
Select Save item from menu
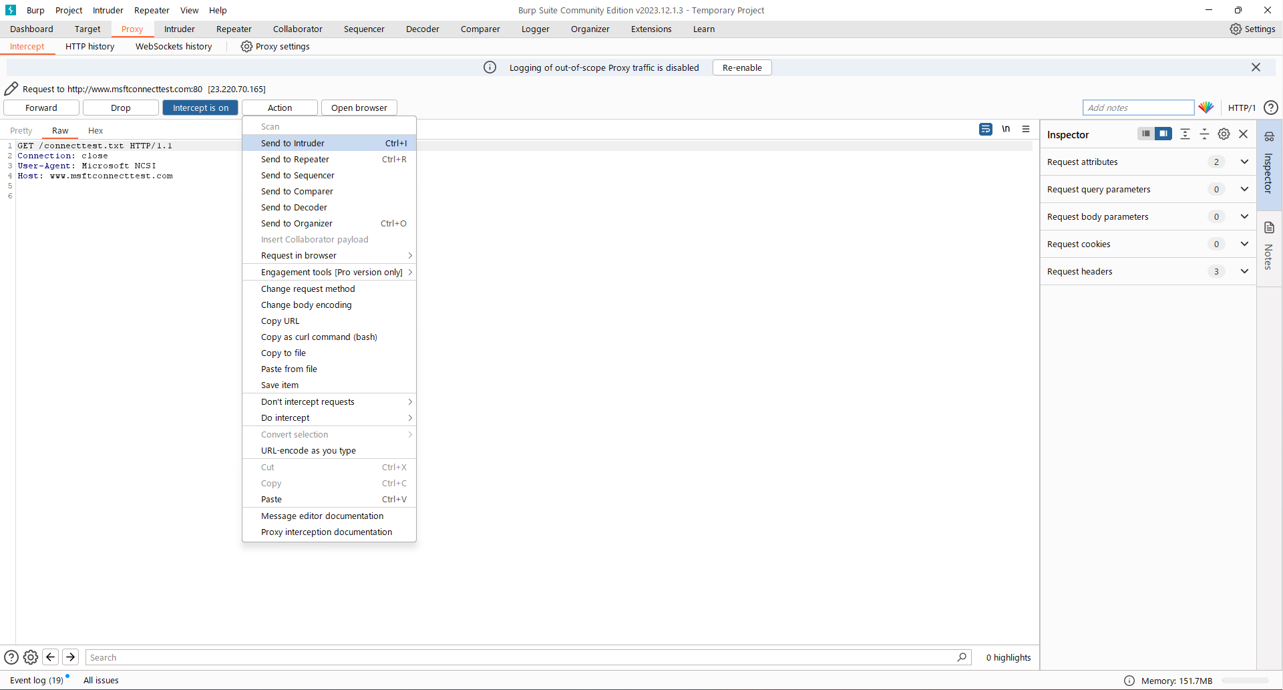[x=329, y=385]
